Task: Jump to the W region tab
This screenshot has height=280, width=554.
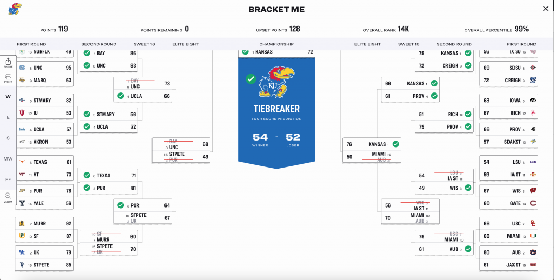Action: click(x=8, y=97)
